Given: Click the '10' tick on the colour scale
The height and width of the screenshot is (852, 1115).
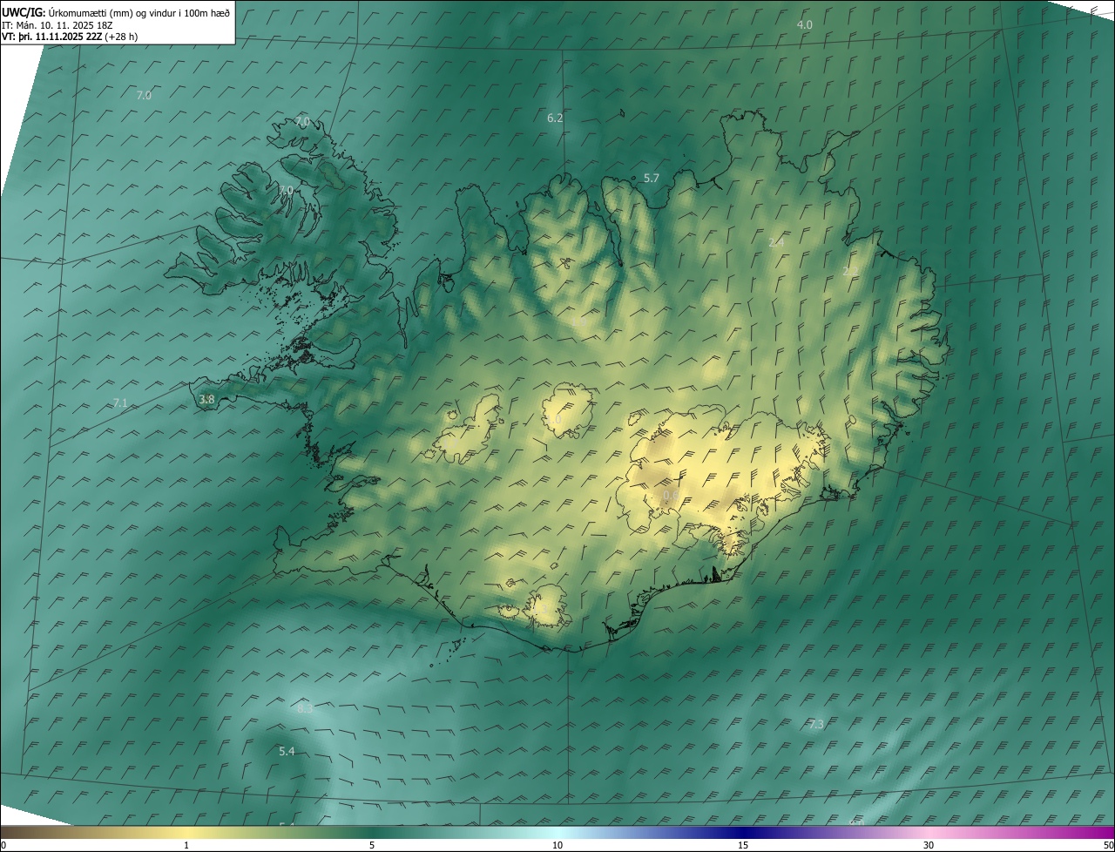Looking at the screenshot, I should [x=557, y=846].
